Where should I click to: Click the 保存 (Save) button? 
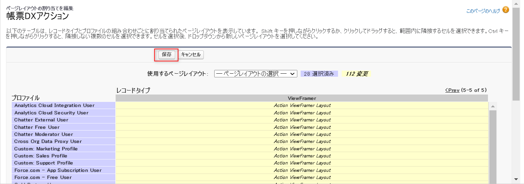tap(167, 55)
